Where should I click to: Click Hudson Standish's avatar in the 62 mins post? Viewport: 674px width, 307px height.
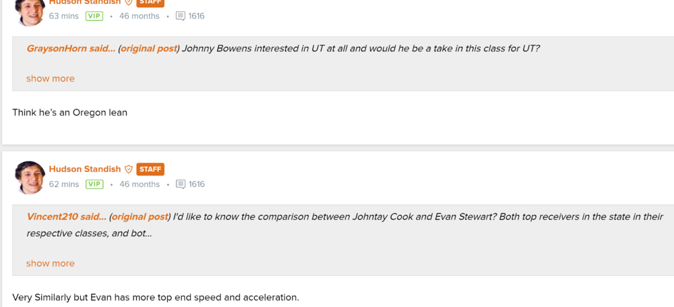click(30, 177)
